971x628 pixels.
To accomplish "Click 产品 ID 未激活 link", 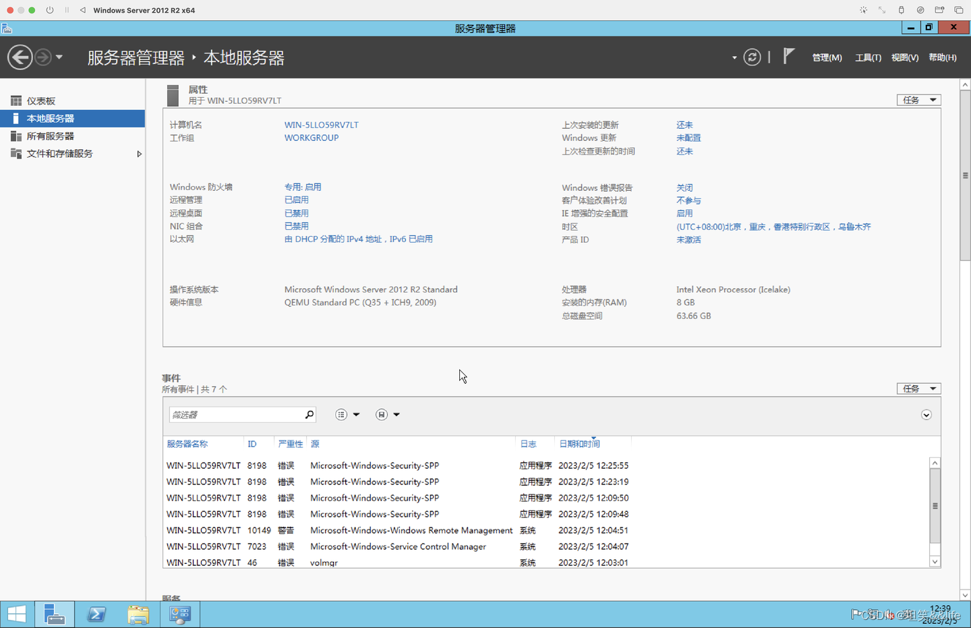I will [688, 239].
